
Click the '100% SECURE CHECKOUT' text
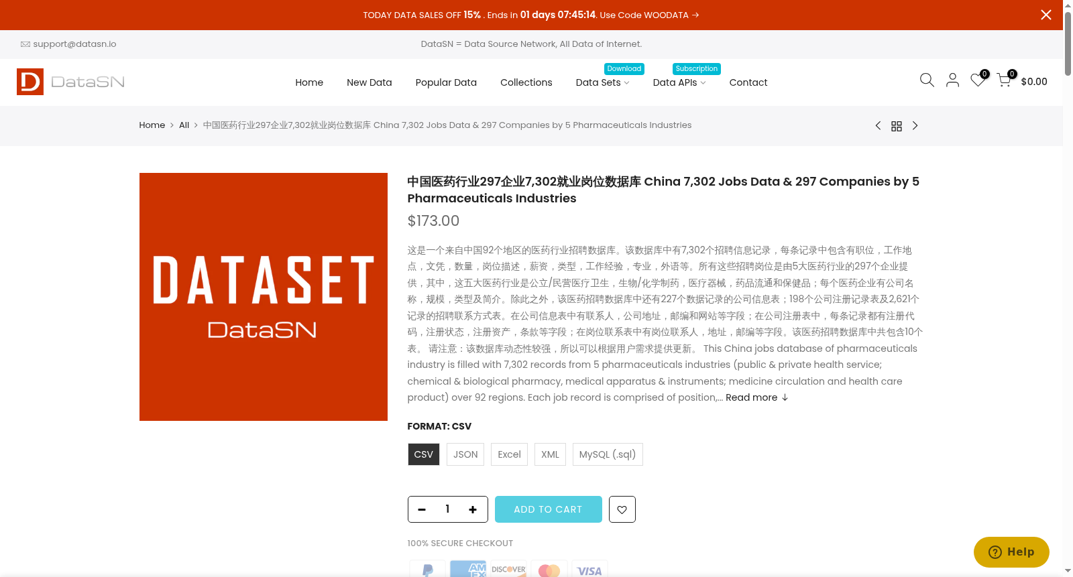click(460, 543)
